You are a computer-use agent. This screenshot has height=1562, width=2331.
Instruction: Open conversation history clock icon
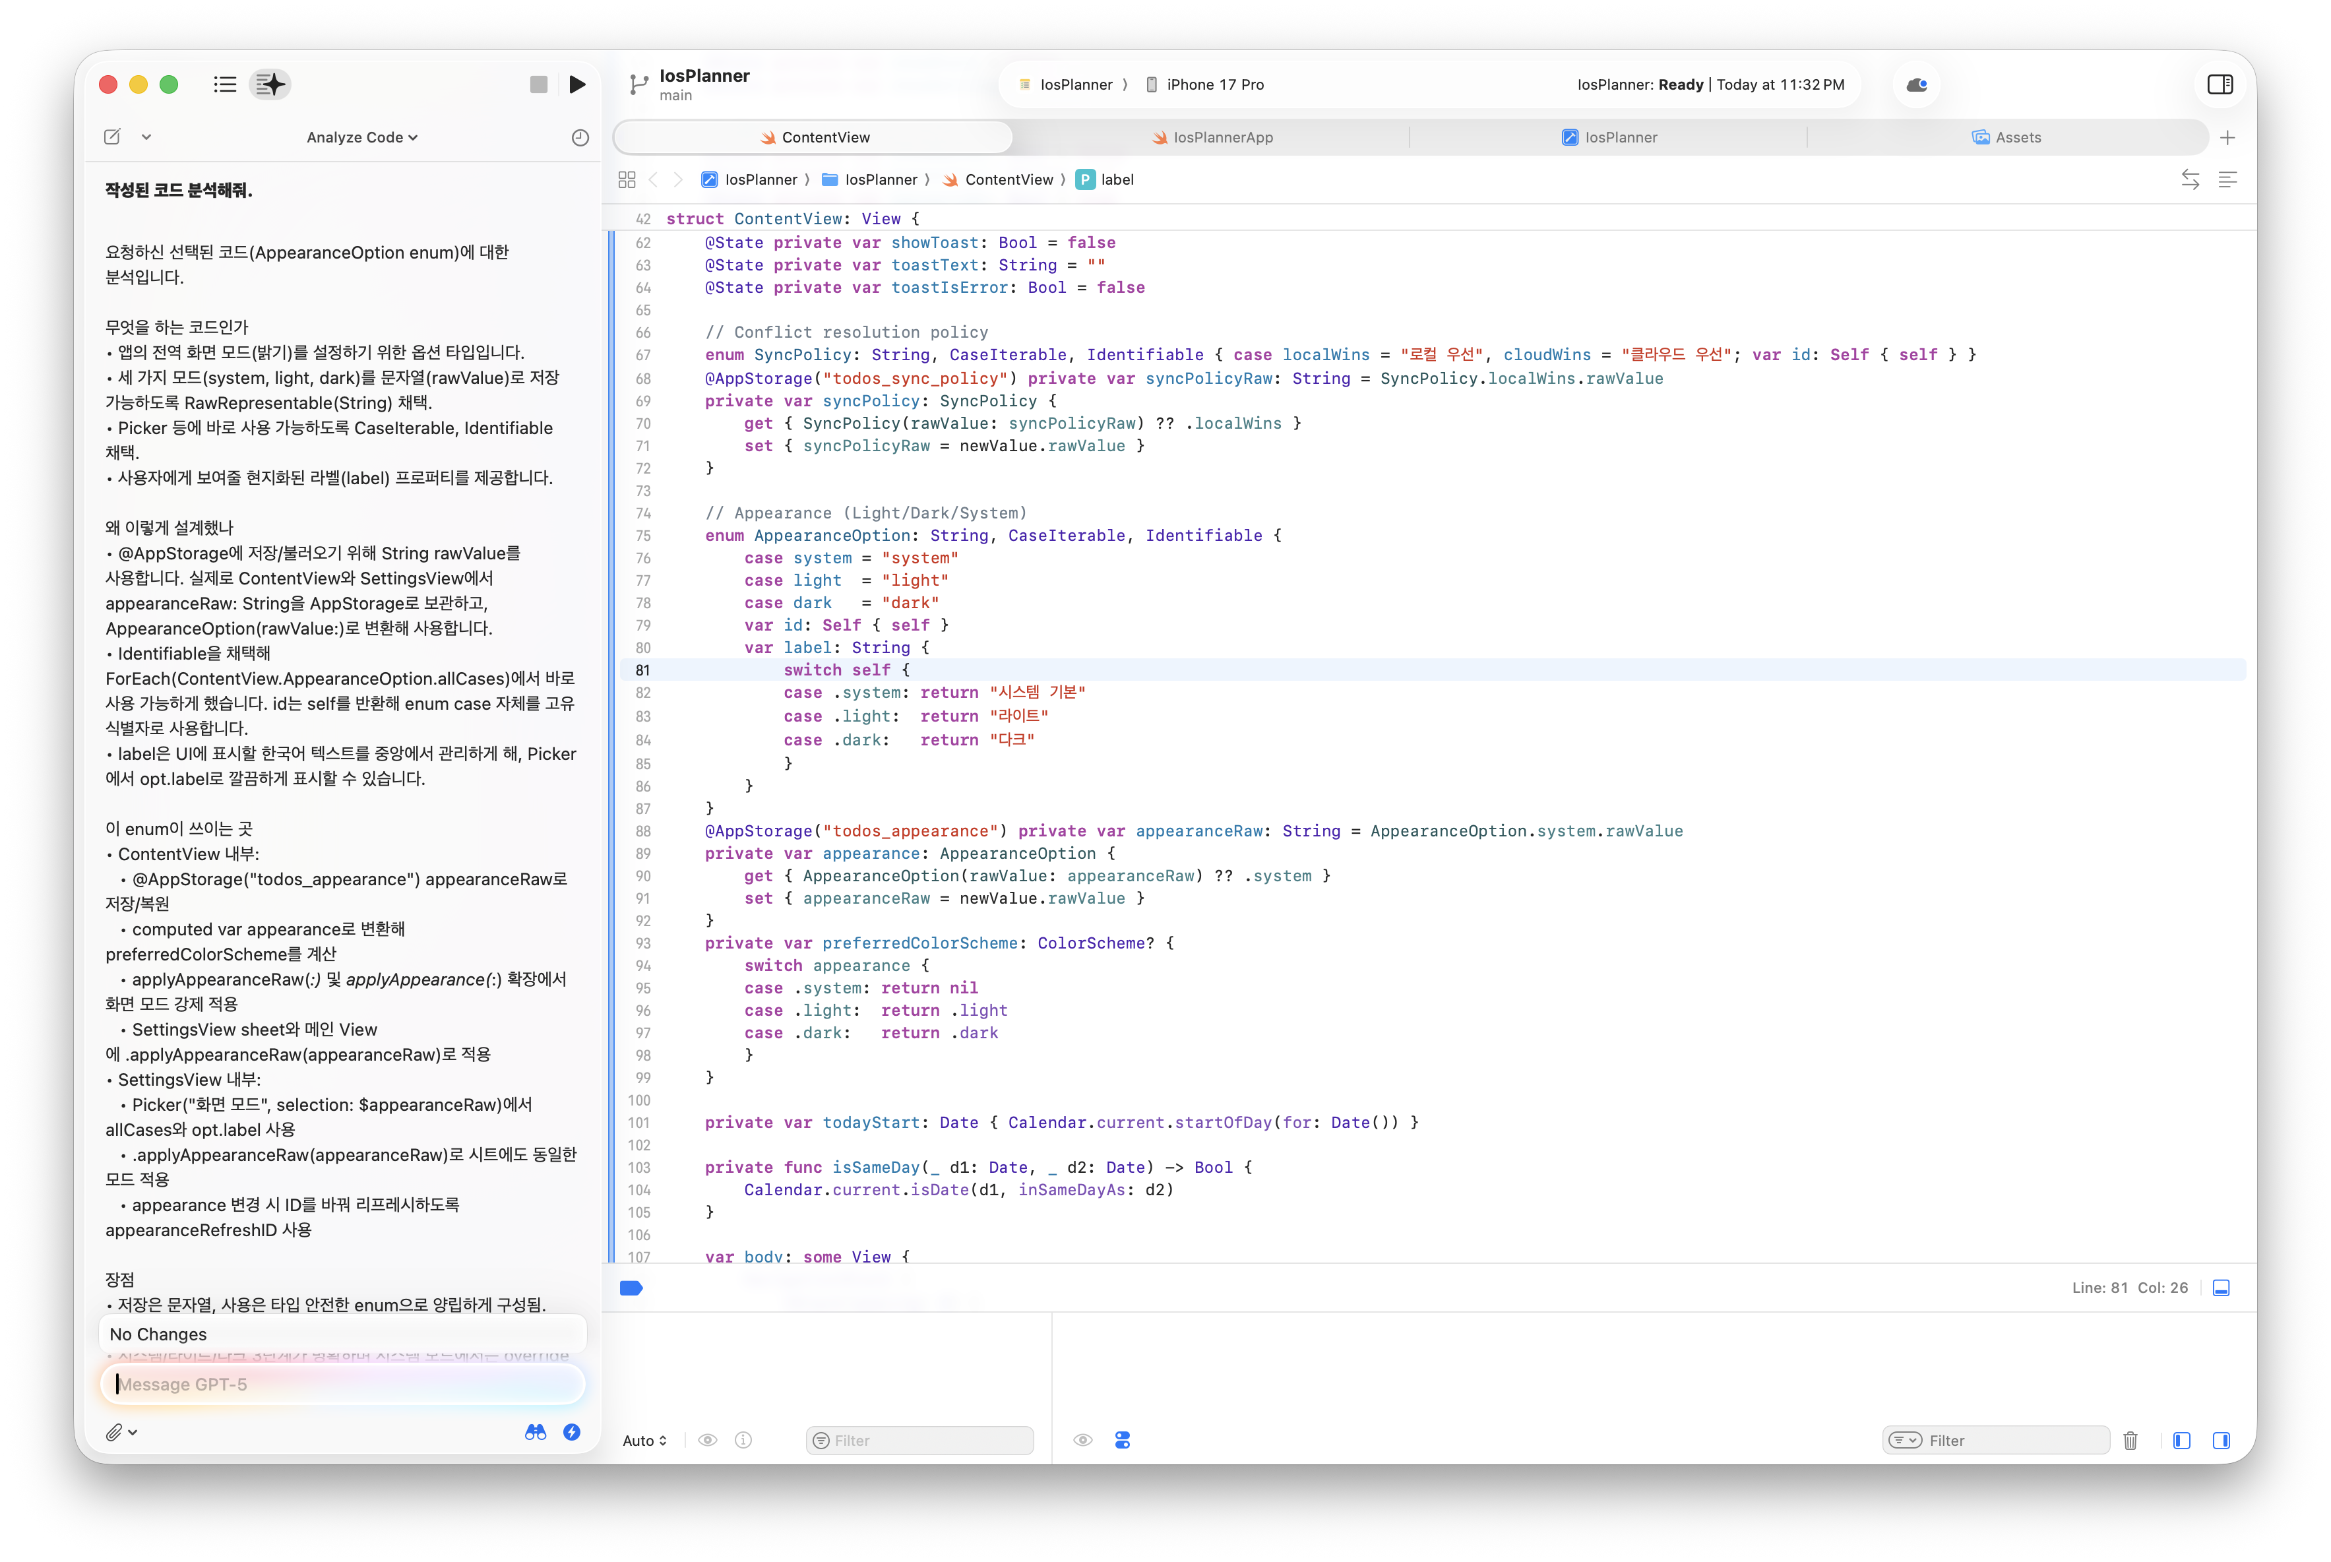[580, 137]
